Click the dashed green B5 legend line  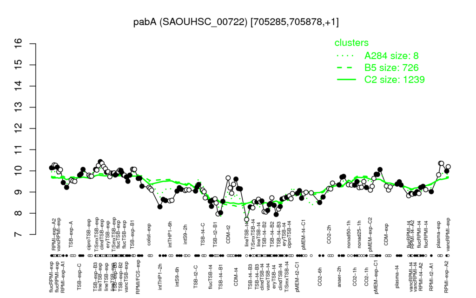pyautogui.click(x=346, y=68)
